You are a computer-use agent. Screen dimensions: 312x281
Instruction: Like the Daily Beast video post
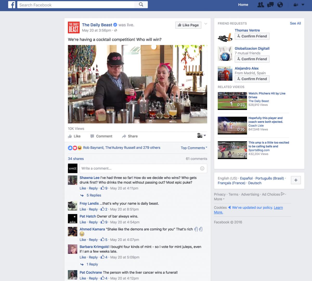74,136
